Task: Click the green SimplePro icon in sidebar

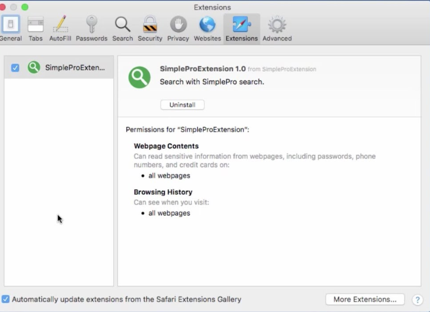Action: pyautogui.click(x=34, y=67)
